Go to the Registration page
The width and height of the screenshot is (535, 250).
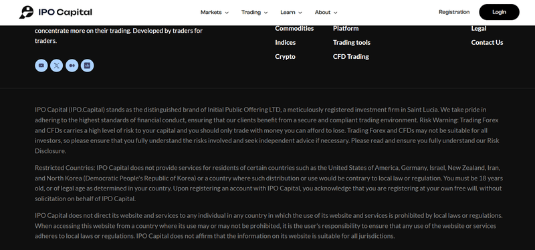coord(454,12)
